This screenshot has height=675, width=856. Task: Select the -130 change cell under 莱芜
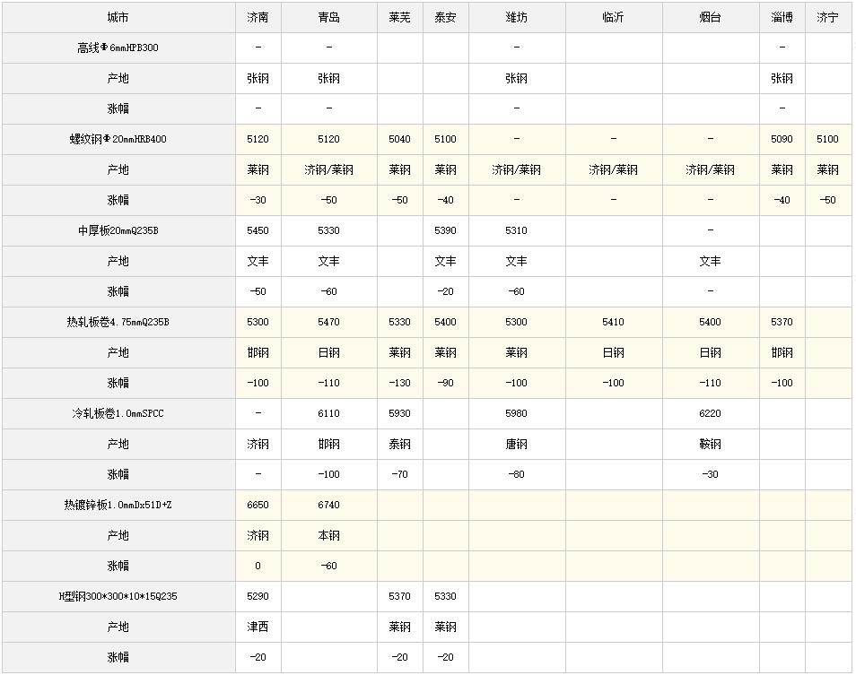click(399, 384)
